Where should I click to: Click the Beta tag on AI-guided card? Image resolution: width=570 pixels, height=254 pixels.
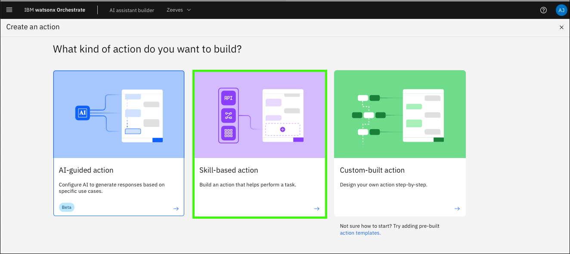[67, 207]
